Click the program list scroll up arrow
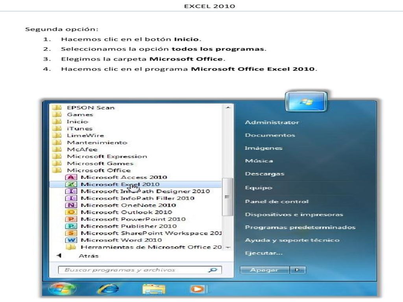This screenshot has height=302, width=403. pyautogui.click(x=228, y=107)
